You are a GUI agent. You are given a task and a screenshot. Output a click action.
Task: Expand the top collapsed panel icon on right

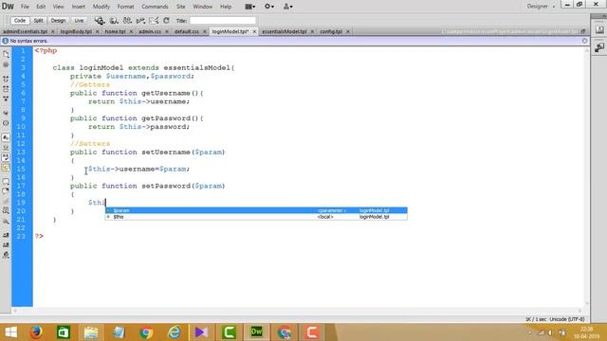coord(599,29)
